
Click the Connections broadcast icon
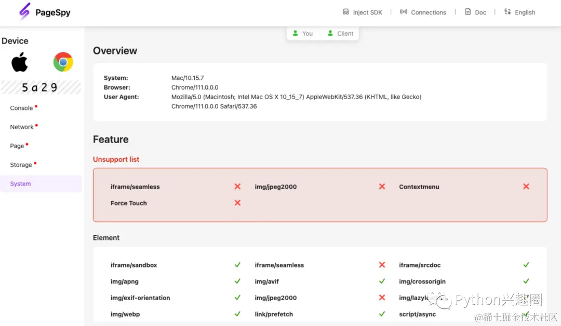(x=404, y=12)
